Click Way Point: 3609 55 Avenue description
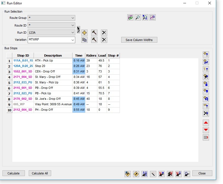The image size is (223, 184). coord(53,104)
